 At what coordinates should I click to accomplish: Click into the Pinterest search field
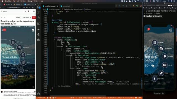[12, 11]
